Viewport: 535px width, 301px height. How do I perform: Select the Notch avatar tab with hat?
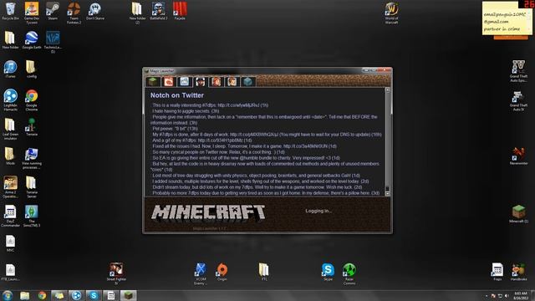[201, 82]
